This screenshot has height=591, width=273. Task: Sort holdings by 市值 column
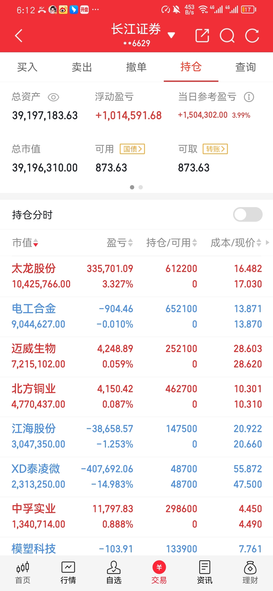(x=25, y=243)
